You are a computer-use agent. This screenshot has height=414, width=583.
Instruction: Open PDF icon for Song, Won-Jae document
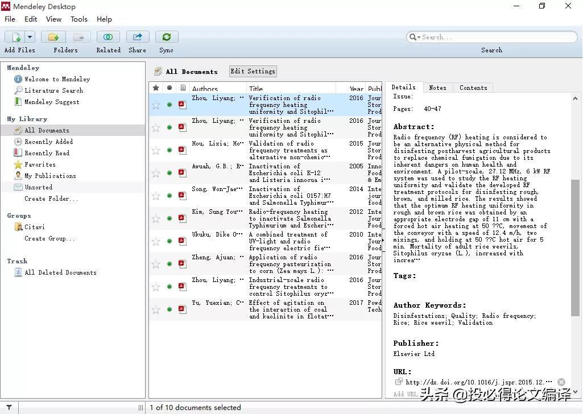[182, 195]
